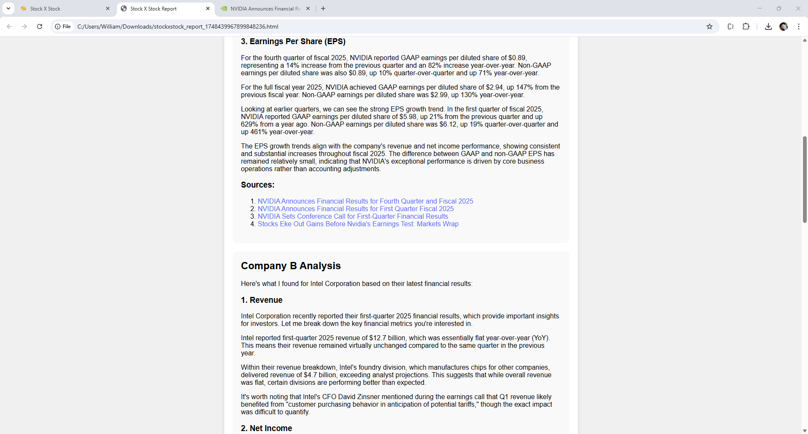Click the 2. Net Income heading
808x434 pixels.
266,428
